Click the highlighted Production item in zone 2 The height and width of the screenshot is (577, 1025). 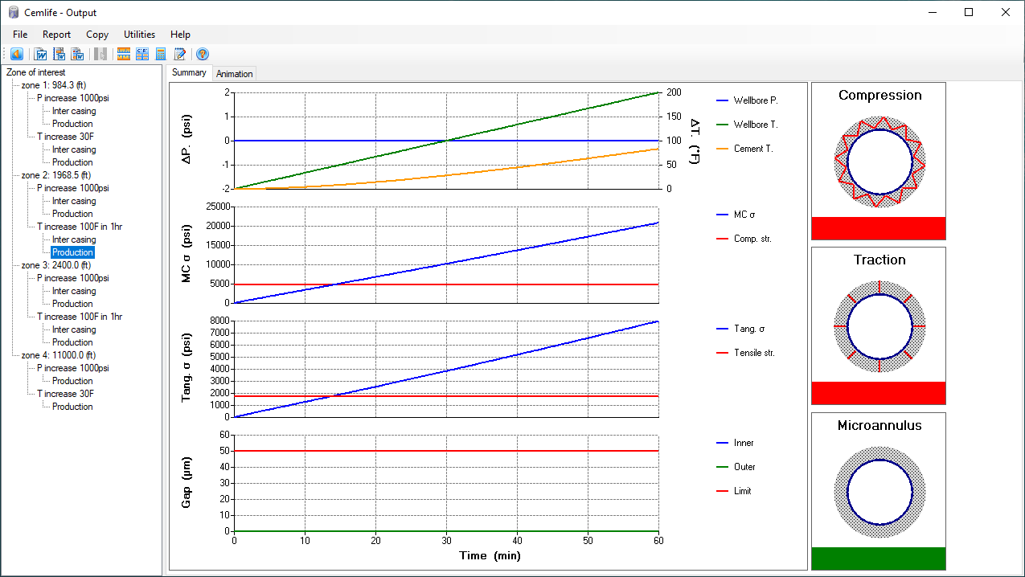coord(72,252)
